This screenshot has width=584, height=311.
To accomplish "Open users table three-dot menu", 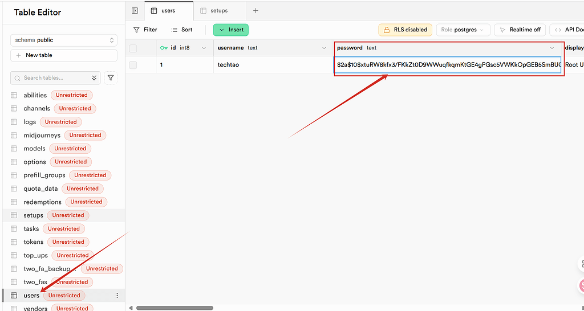I will pyautogui.click(x=117, y=296).
